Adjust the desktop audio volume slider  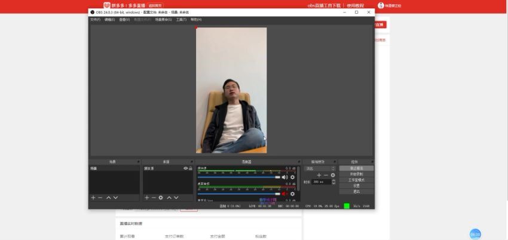coord(239,194)
